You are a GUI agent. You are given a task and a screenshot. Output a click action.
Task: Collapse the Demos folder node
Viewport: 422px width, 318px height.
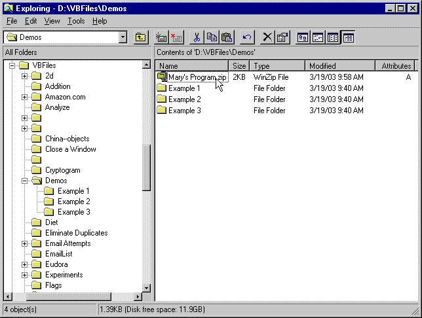point(24,181)
